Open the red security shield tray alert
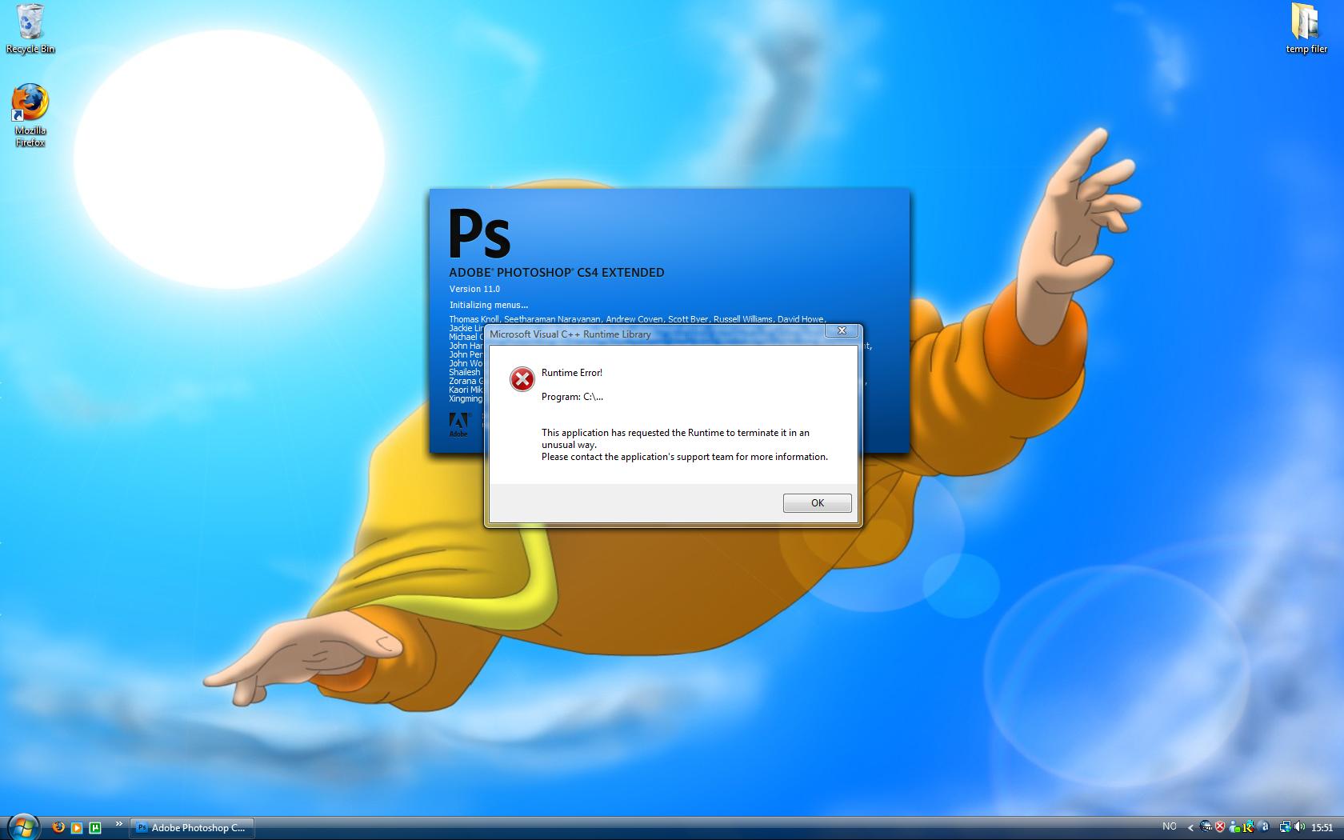Screen dimensions: 1344x840 click(x=1220, y=827)
